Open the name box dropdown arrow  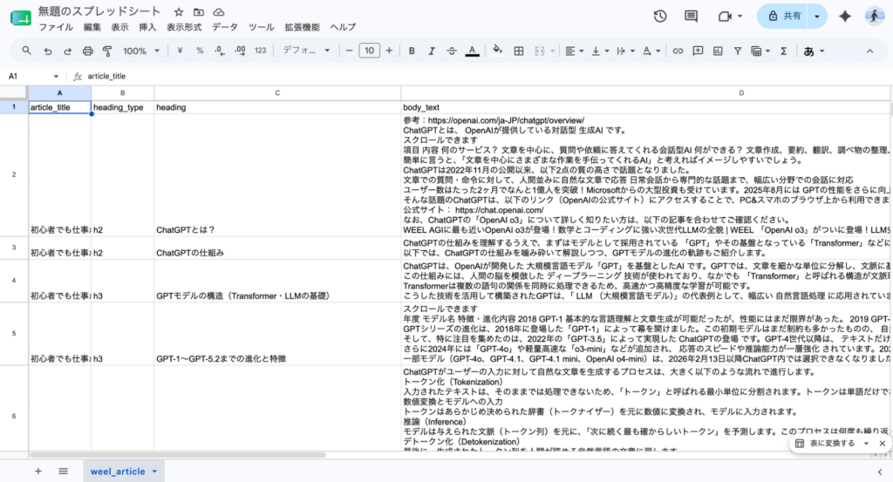point(56,76)
